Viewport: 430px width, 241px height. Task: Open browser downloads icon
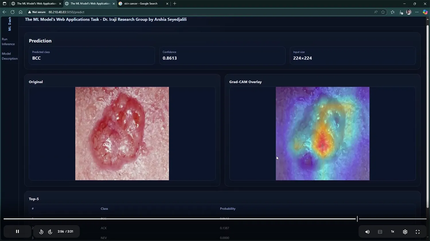tap(401, 12)
